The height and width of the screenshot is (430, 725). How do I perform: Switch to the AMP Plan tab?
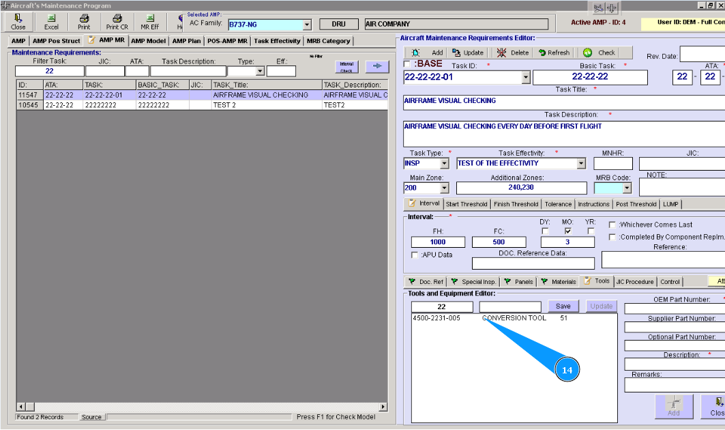tap(186, 41)
